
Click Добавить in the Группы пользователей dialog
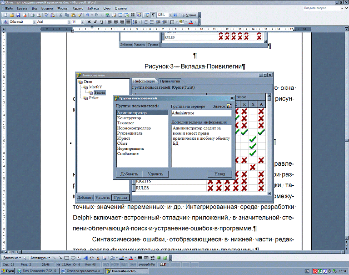(x=130, y=174)
